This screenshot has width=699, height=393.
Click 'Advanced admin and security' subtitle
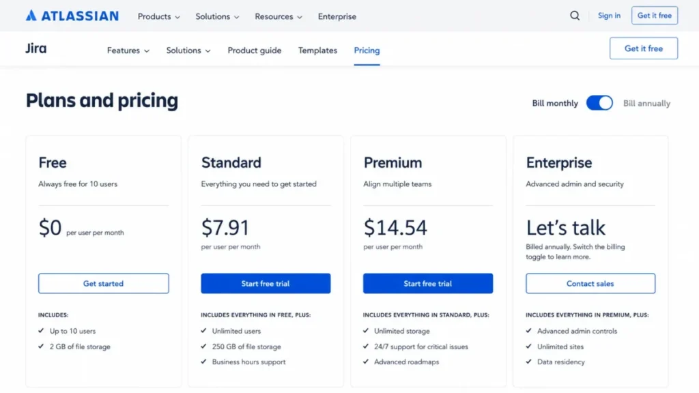tap(575, 184)
